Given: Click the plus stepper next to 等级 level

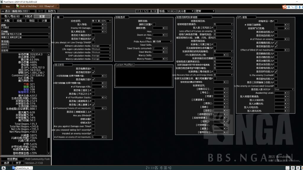Looking at the screenshot, I should click(172, 11).
